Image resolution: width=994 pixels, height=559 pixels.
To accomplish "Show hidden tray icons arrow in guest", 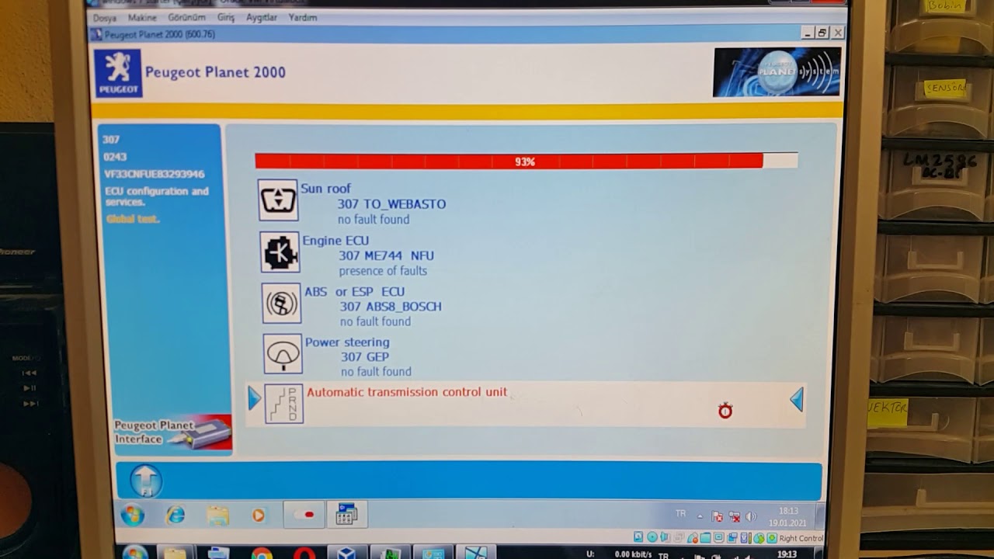I will (x=700, y=516).
